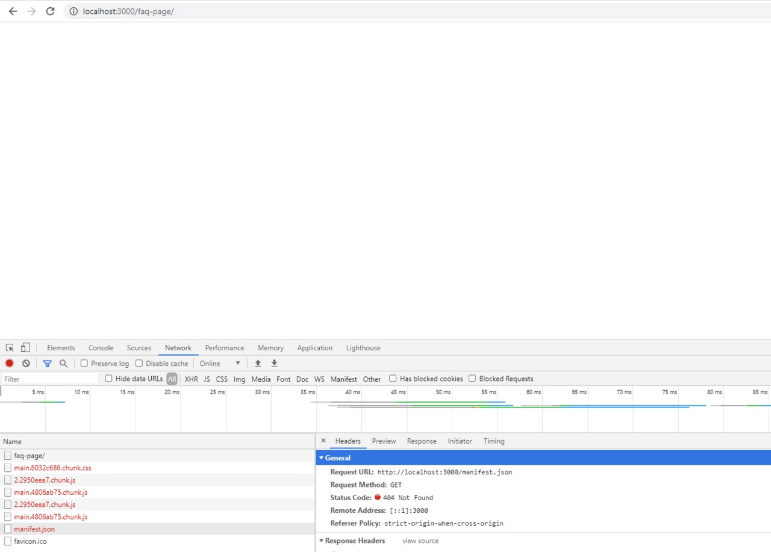Select the All filter type
Viewport: 771px width, 552px height.
[x=172, y=379]
